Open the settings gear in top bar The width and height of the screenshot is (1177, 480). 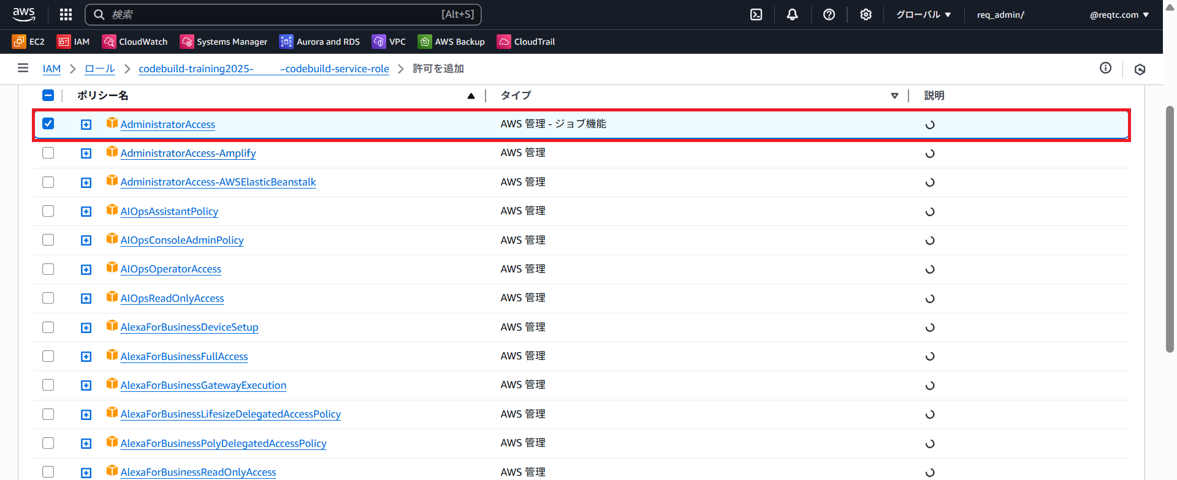coord(866,15)
